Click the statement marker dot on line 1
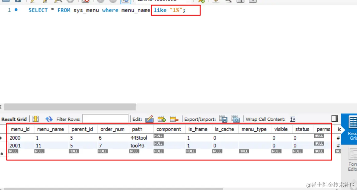Image resolution: width=357 pixels, height=190 pixels. [x=16, y=10]
